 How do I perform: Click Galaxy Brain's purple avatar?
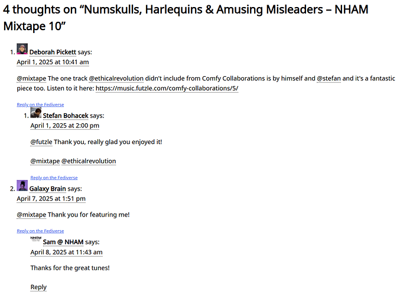tap(22, 185)
